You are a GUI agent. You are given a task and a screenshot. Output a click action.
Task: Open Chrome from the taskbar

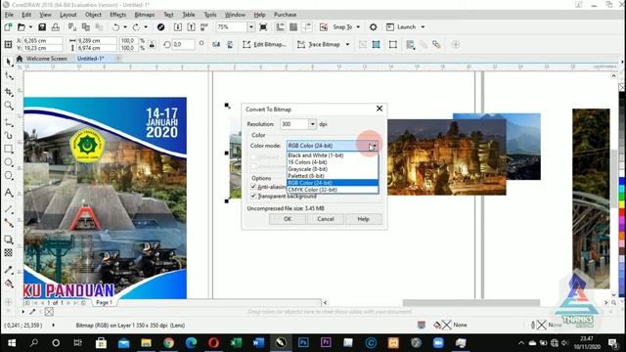click(168, 343)
